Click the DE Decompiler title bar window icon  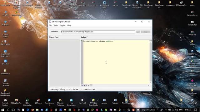click(50, 21)
